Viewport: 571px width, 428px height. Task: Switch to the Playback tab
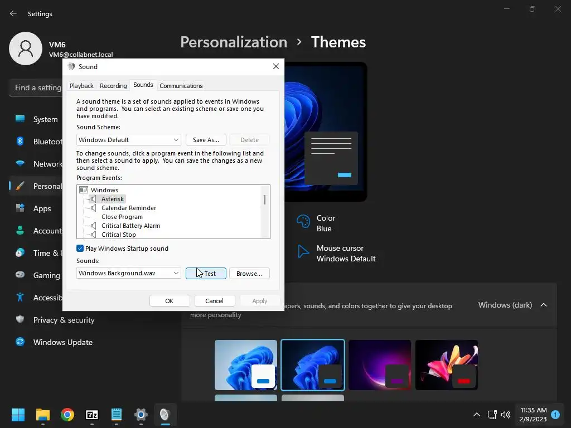(x=81, y=86)
